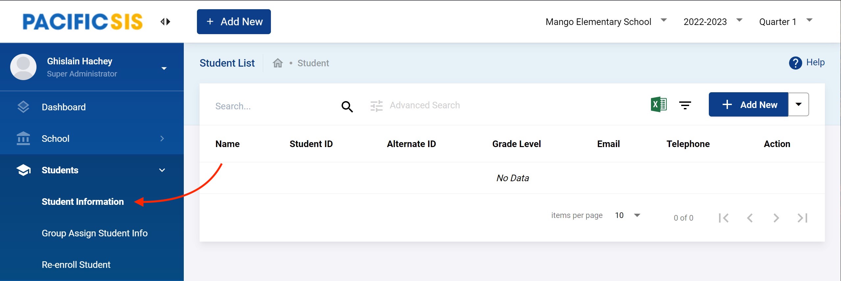Click the next page chevron
Image resolution: width=841 pixels, height=281 pixels.
click(776, 218)
